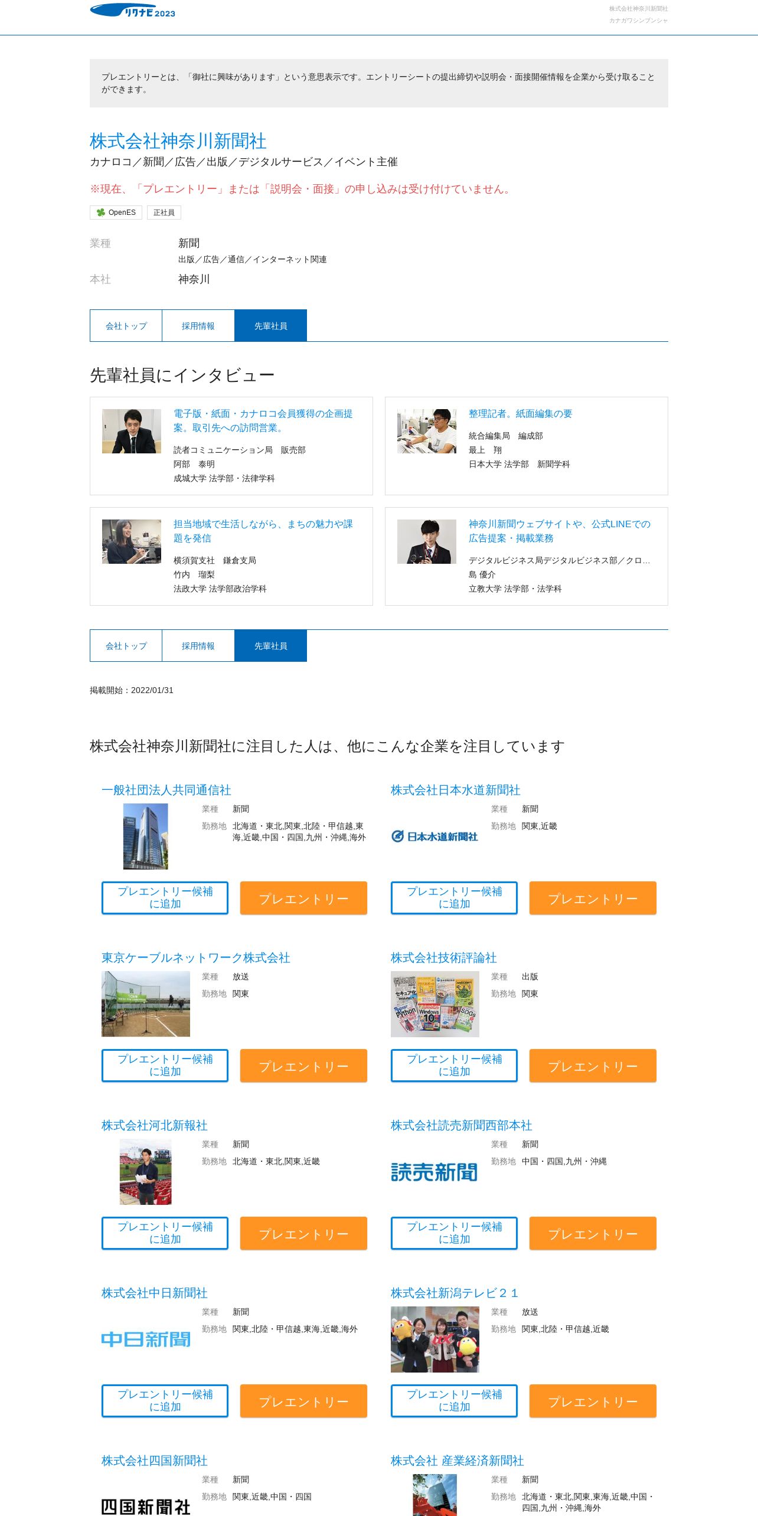Click the リクナビ2023 logo
Image resolution: width=758 pixels, height=1516 pixels.
coord(132,11)
